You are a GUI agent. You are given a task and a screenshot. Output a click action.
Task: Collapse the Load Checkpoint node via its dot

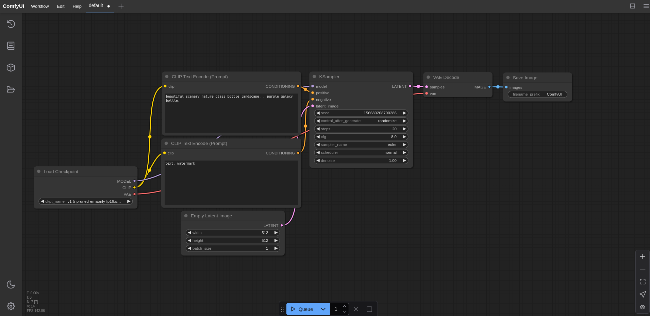[39, 171]
